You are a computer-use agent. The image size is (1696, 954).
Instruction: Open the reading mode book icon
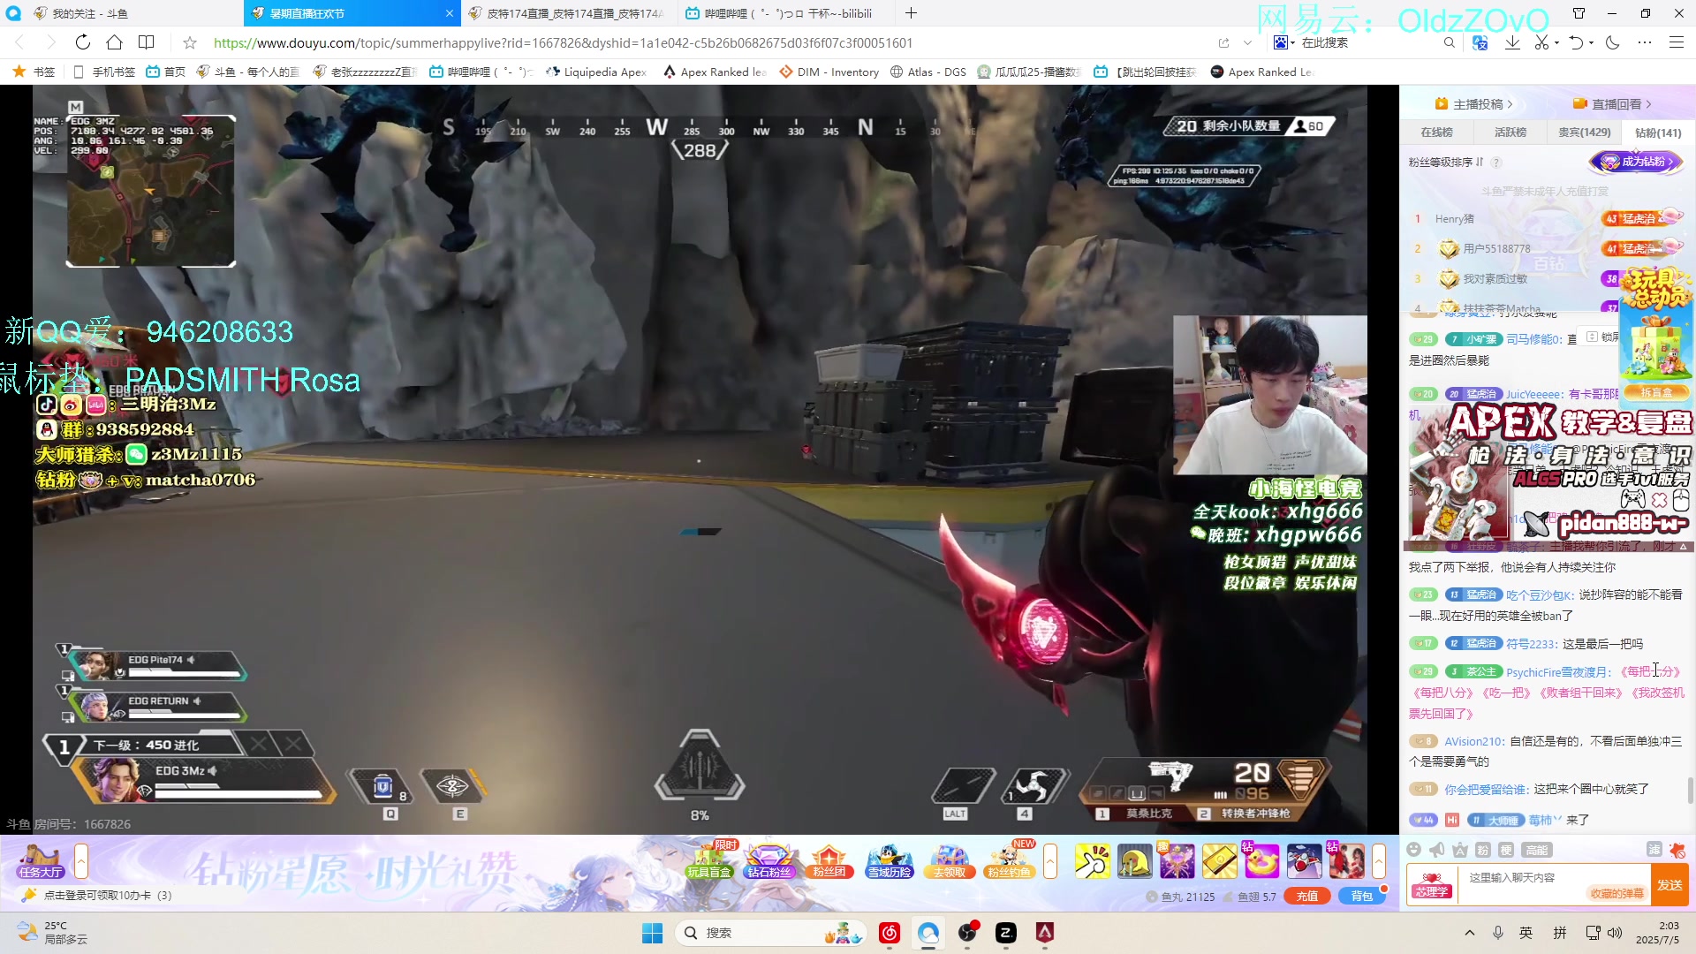(147, 42)
